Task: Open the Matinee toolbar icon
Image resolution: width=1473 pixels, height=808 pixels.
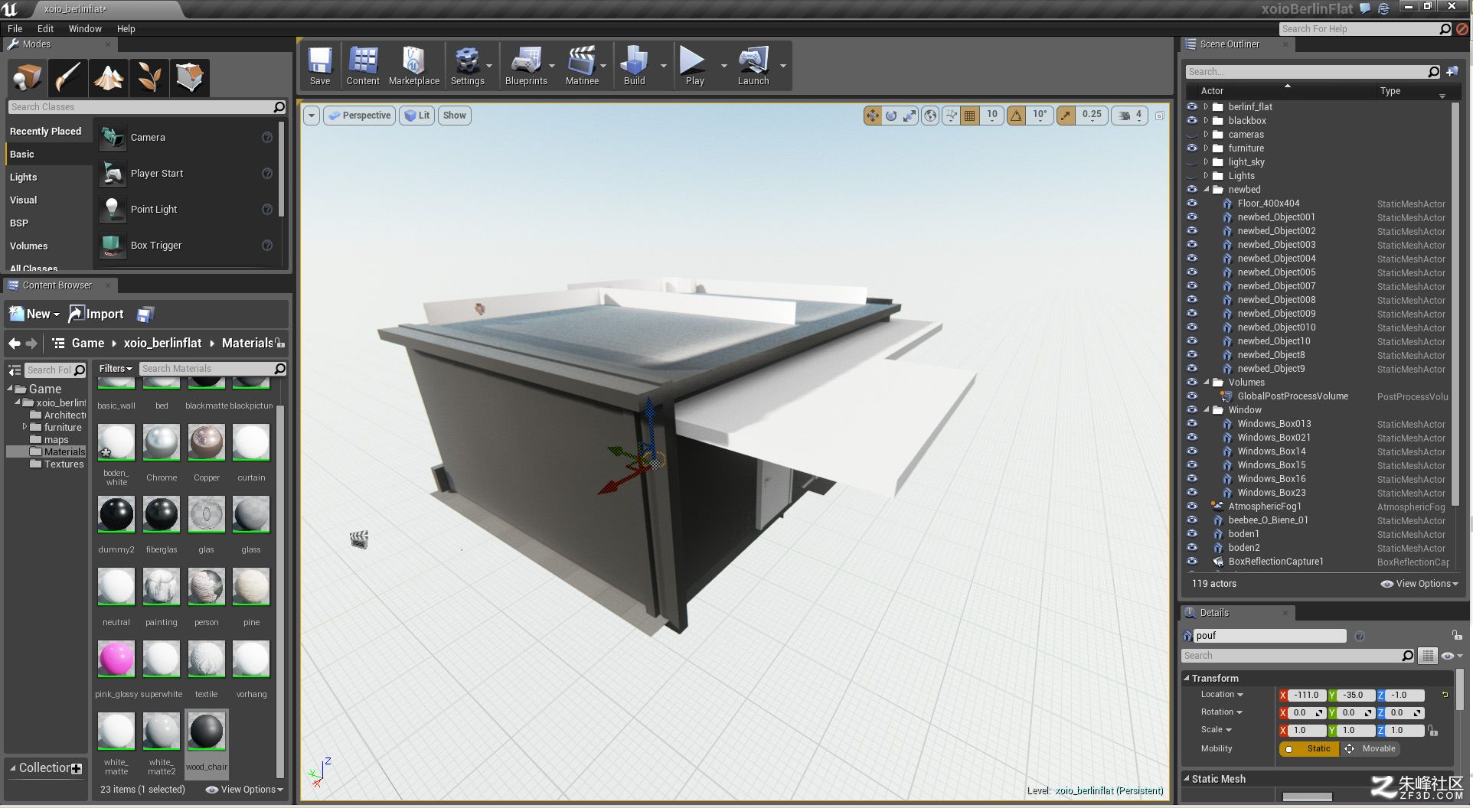Action: pos(582,67)
